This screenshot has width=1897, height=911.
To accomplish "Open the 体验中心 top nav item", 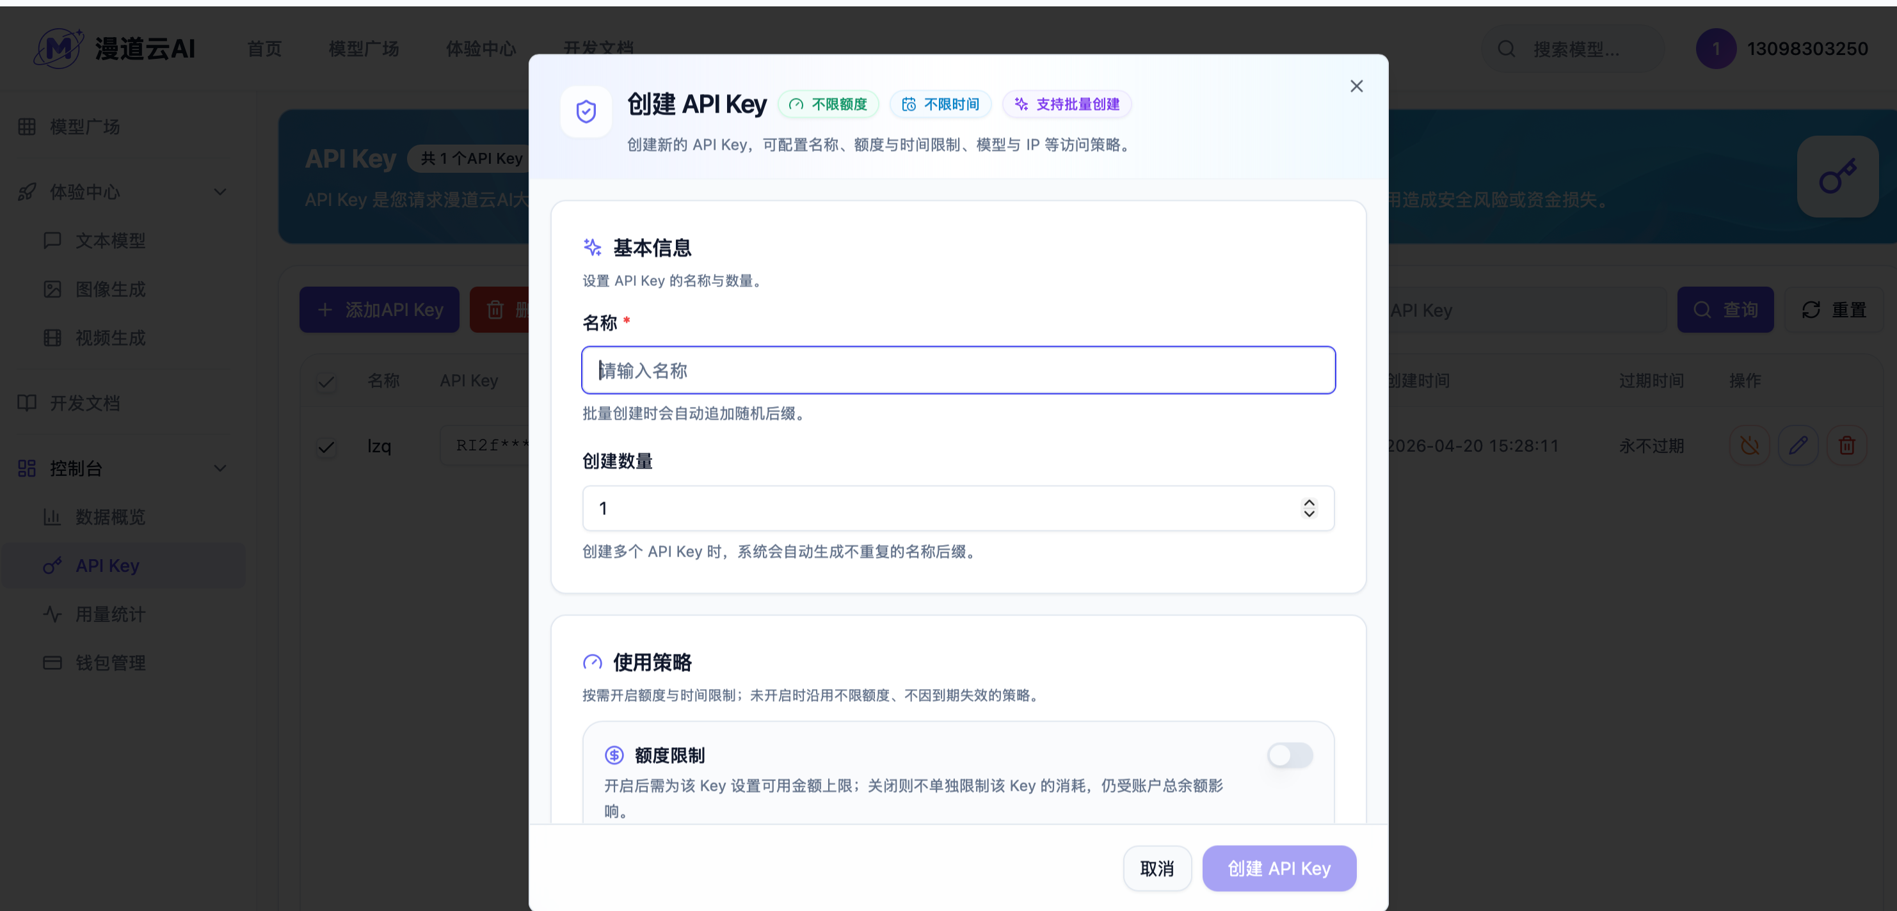I will [x=481, y=49].
